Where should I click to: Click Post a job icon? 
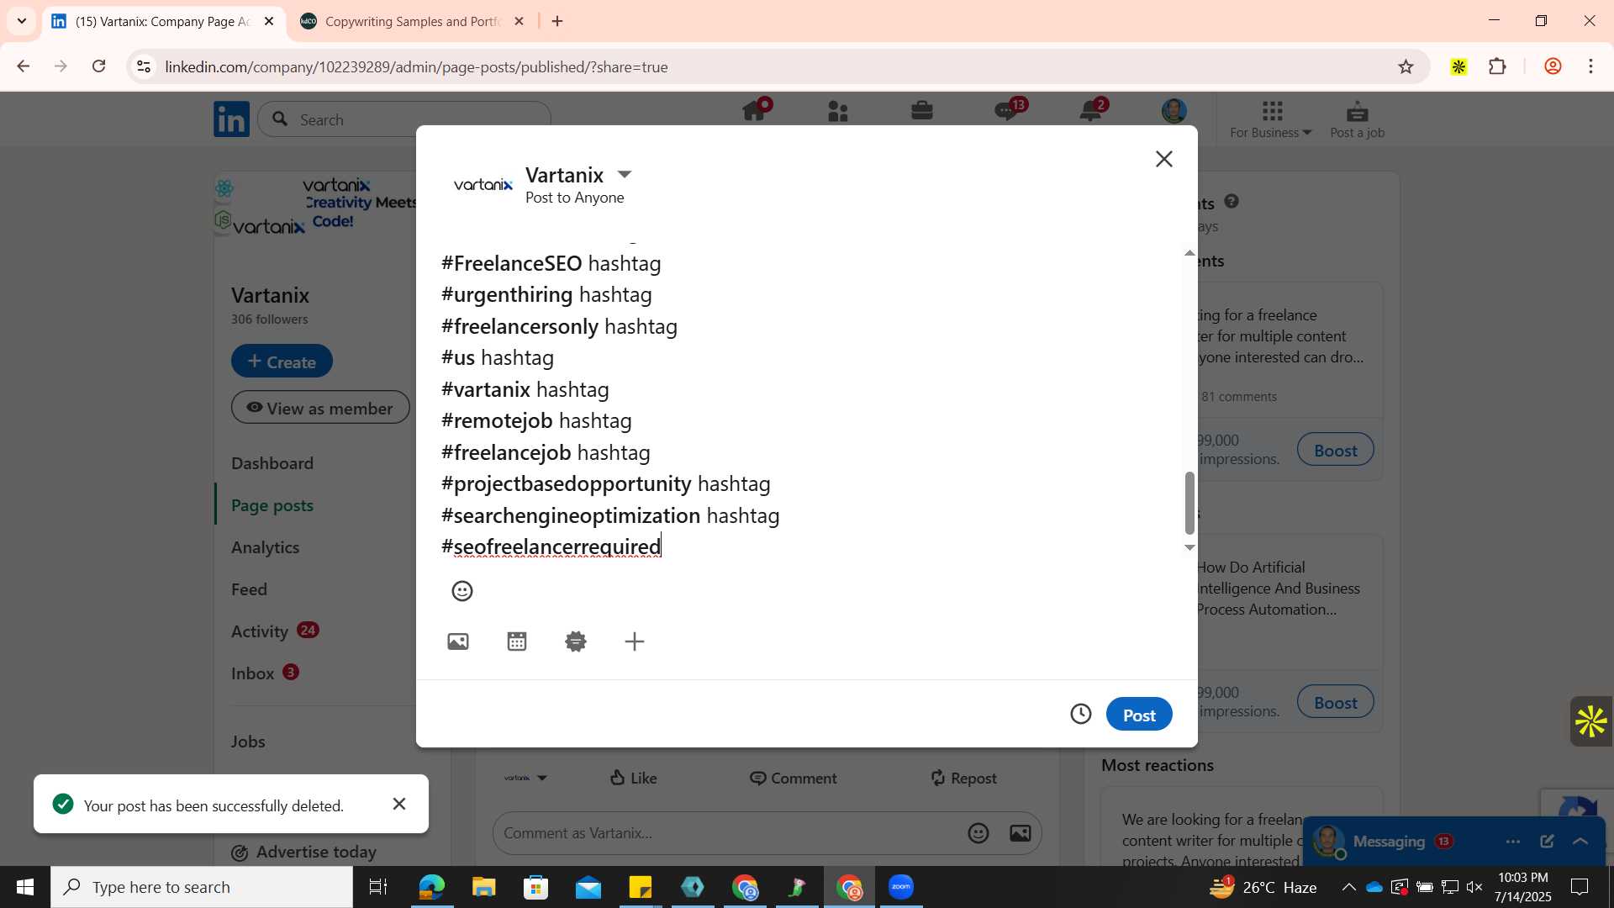pos(1357,119)
